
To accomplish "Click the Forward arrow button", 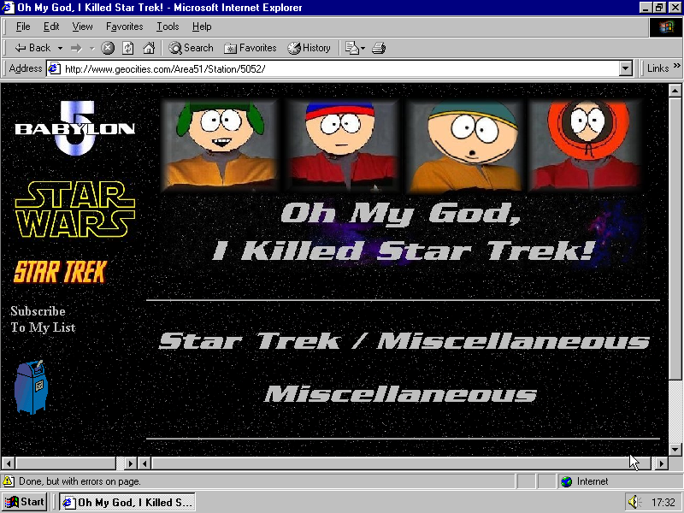I will (x=76, y=48).
